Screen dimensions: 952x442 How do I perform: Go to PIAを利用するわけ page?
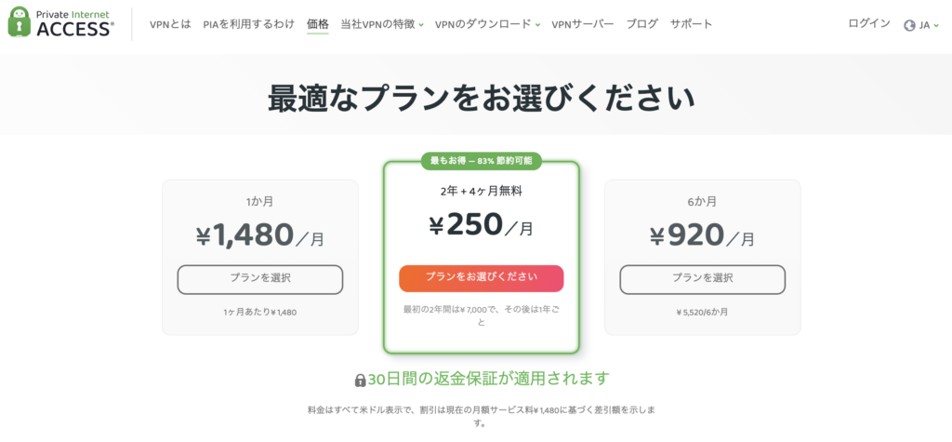(x=248, y=24)
